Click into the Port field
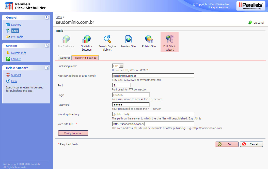Screen dimensions: 268x169 [121, 85]
